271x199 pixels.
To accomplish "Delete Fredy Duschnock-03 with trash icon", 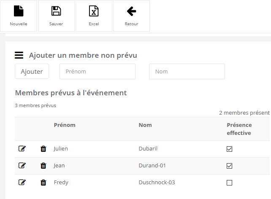I will pyautogui.click(x=43, y=183).
